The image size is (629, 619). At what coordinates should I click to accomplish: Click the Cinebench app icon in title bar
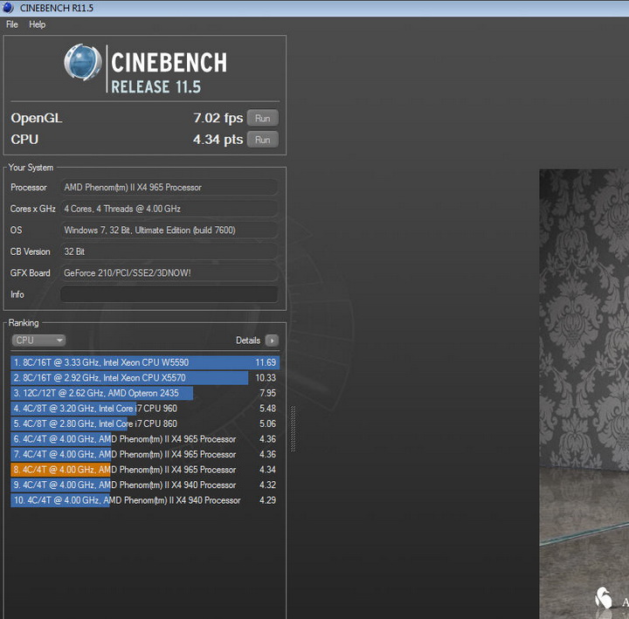[x=8, y=8]
